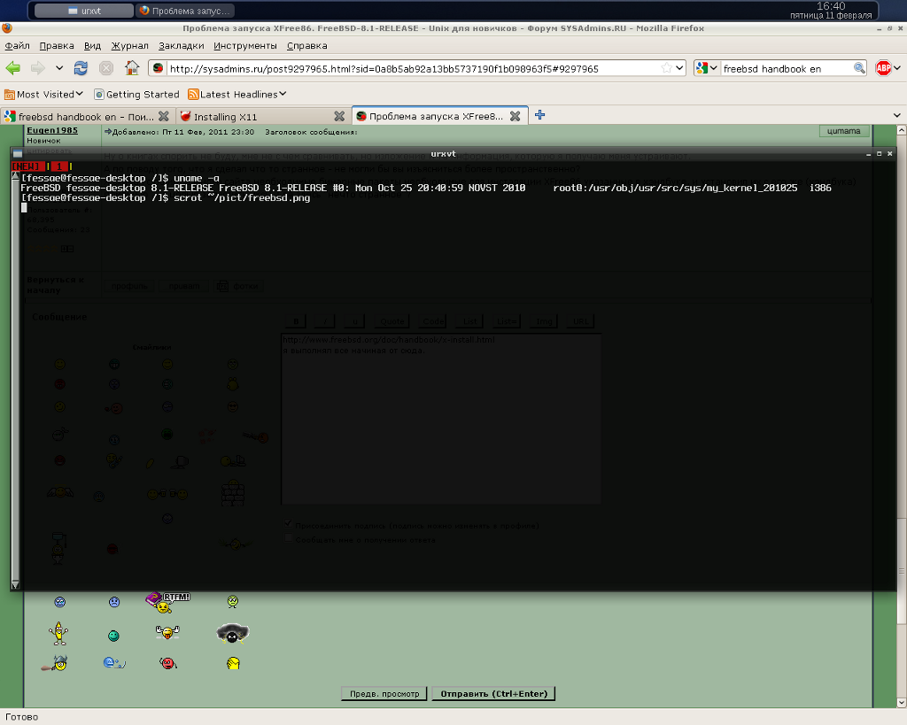Close the Installing X11 tab
Screen dimensions: 907x725
339,116
